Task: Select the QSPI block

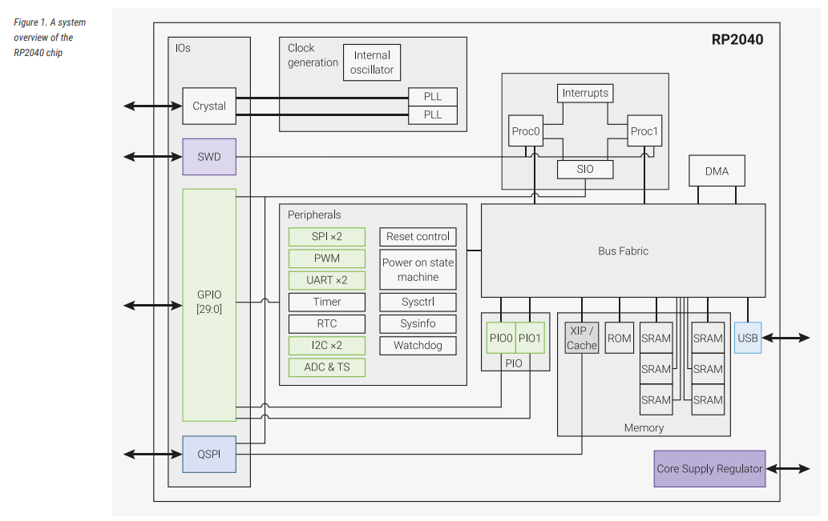Action: pyautogui.click(x=209, y=454)
